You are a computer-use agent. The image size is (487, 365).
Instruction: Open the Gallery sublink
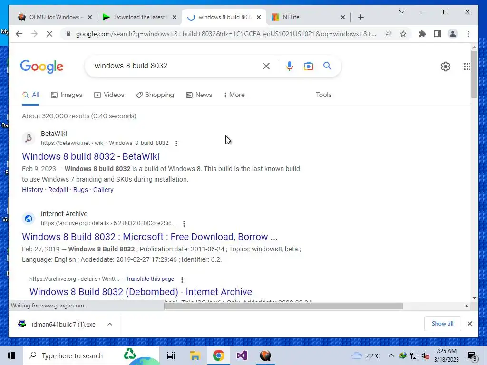tap(103, 190)
